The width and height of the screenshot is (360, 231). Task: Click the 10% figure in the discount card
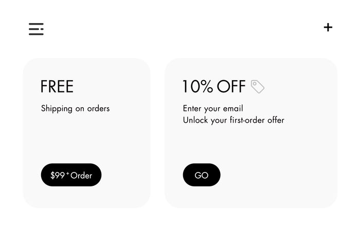198,86
